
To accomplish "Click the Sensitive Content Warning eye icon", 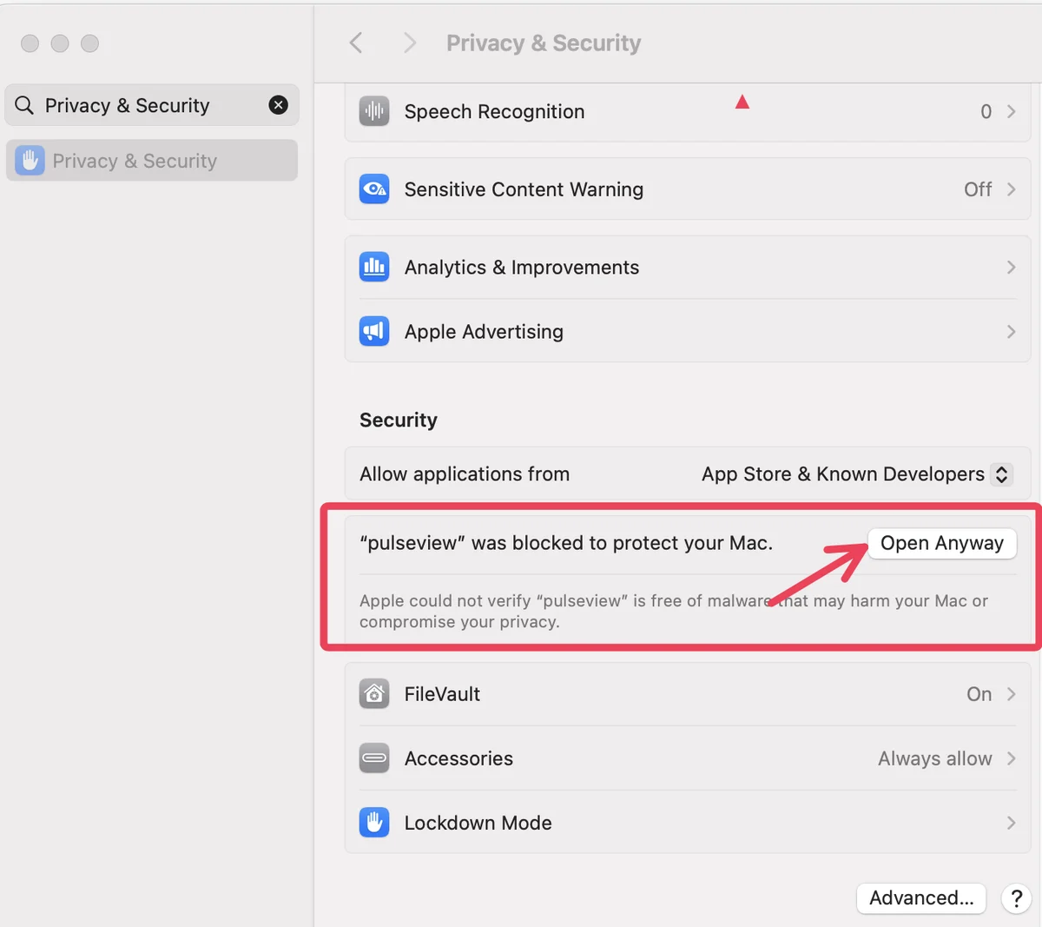I will pos(374,189).
